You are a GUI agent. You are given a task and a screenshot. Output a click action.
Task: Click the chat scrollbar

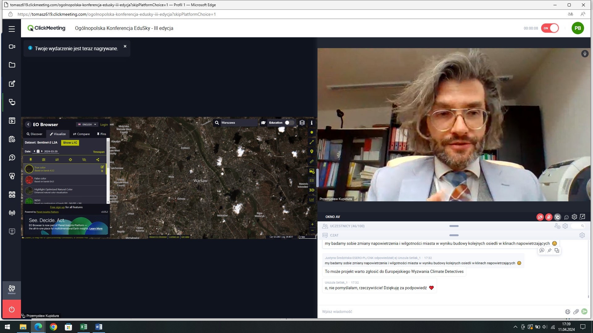pos(588,297)
